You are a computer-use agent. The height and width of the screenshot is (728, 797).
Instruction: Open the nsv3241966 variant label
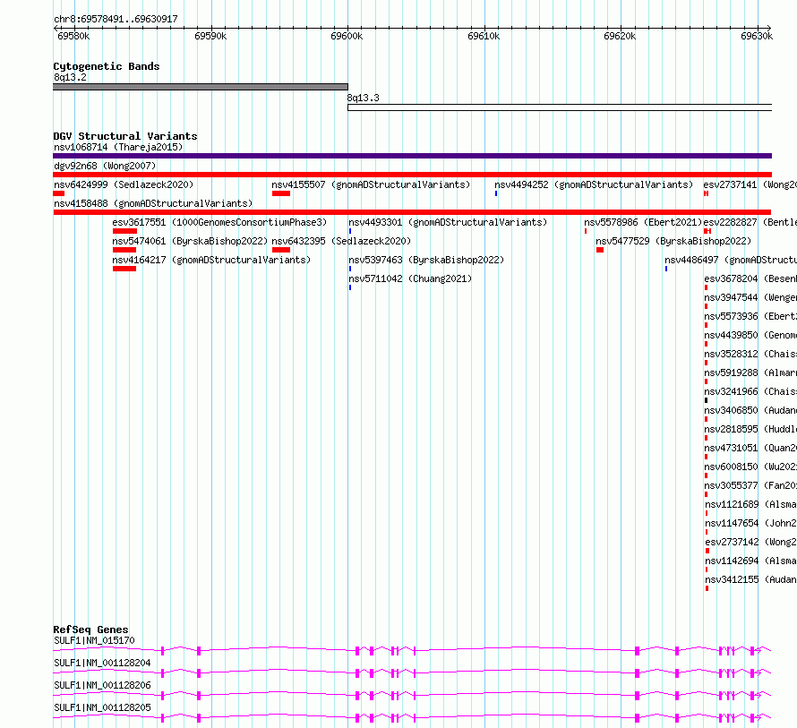click(x=750, y=391)
